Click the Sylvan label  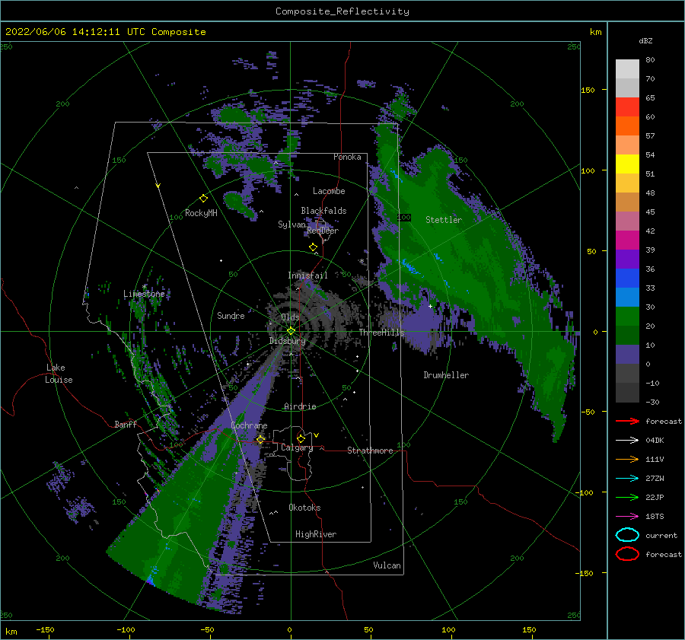[292, 224]
